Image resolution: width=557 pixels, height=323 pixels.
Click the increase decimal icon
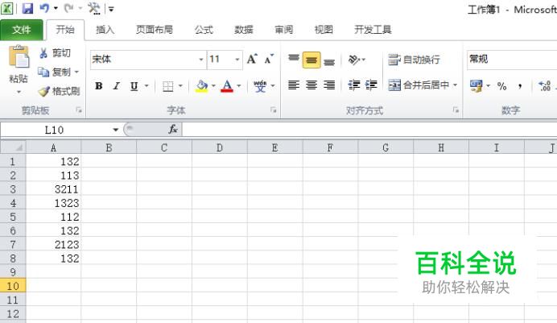pyautogui.click(x=544, y=86)
